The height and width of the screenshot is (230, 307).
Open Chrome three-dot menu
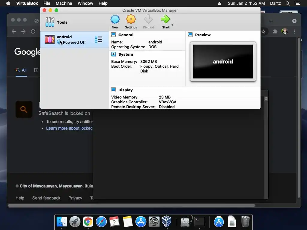tap(294, 31)
